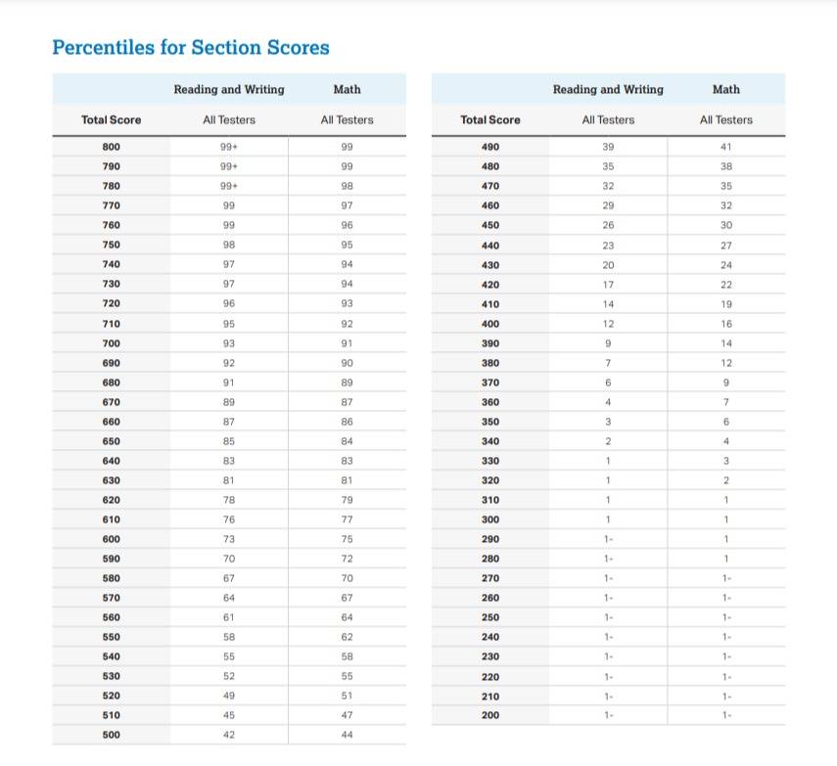837x766 pixels.
Task: Select the 550 total score row label
Action: pos(111,637)
